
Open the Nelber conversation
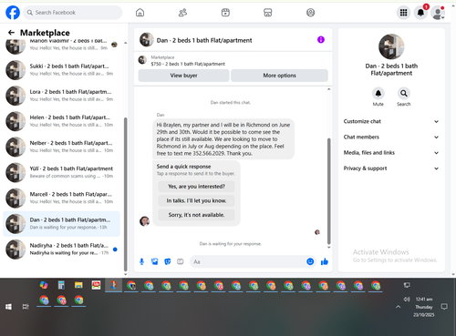(x=61, y=147)
